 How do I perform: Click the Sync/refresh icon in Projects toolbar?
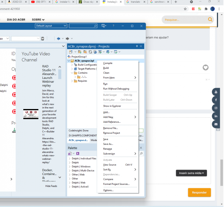pos(90,52)
